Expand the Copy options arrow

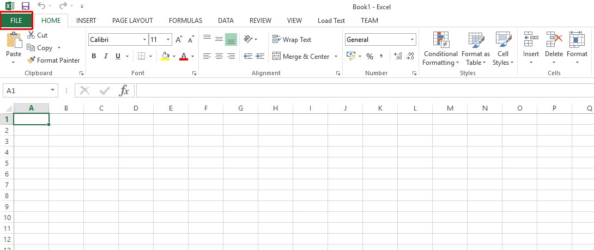(x=59, y=48)
